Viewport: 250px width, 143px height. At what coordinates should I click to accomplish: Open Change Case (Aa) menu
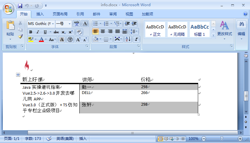point(52,39)
